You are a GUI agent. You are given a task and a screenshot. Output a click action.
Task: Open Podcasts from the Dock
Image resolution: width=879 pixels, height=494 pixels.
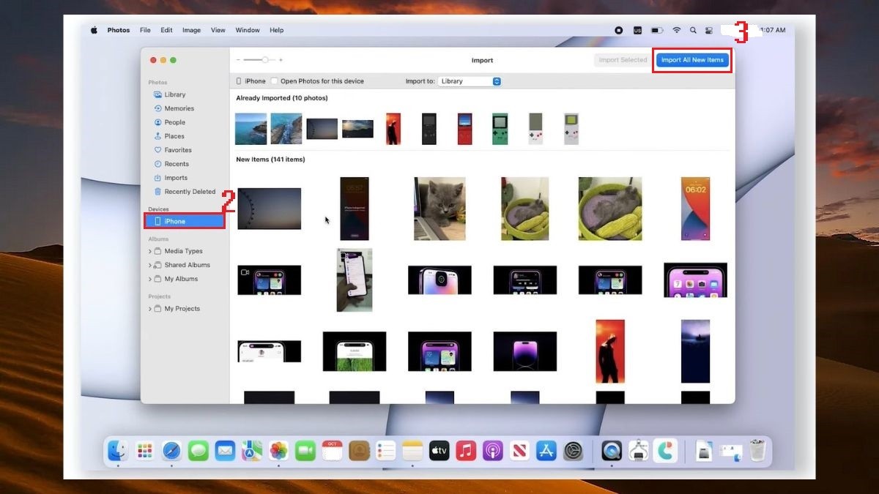(x=493, y=451)
